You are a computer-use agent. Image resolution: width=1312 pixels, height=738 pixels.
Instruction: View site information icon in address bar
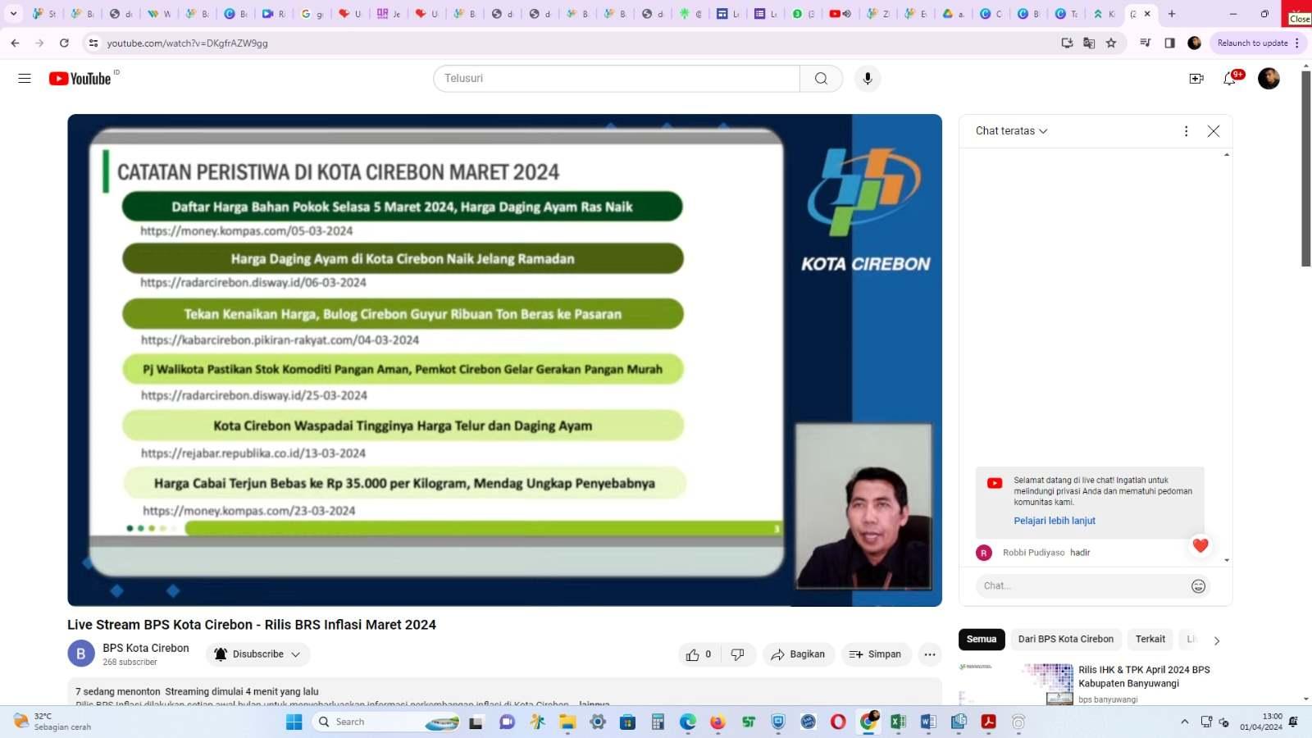(x=93, y=43)
